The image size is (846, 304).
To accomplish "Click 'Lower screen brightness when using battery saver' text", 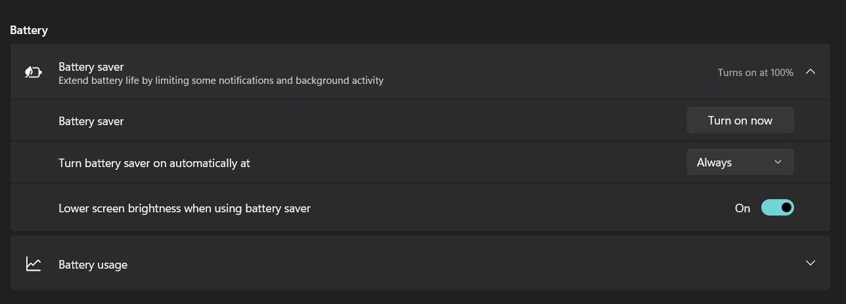I will 184,208.
